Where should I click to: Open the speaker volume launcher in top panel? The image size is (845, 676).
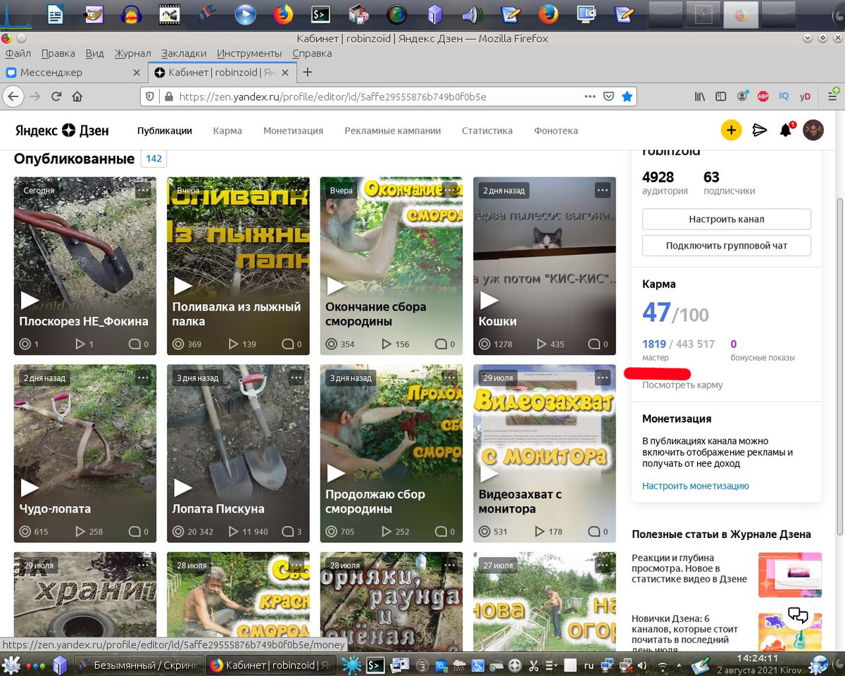coord(472,14)
